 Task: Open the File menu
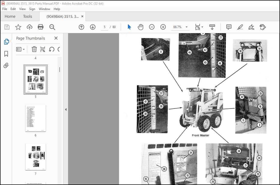5,9
